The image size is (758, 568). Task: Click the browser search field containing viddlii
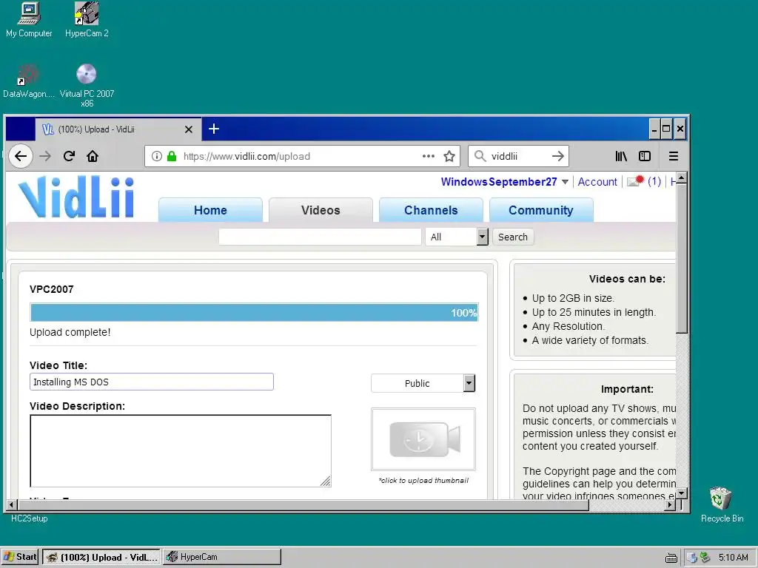tap(519, 156)
